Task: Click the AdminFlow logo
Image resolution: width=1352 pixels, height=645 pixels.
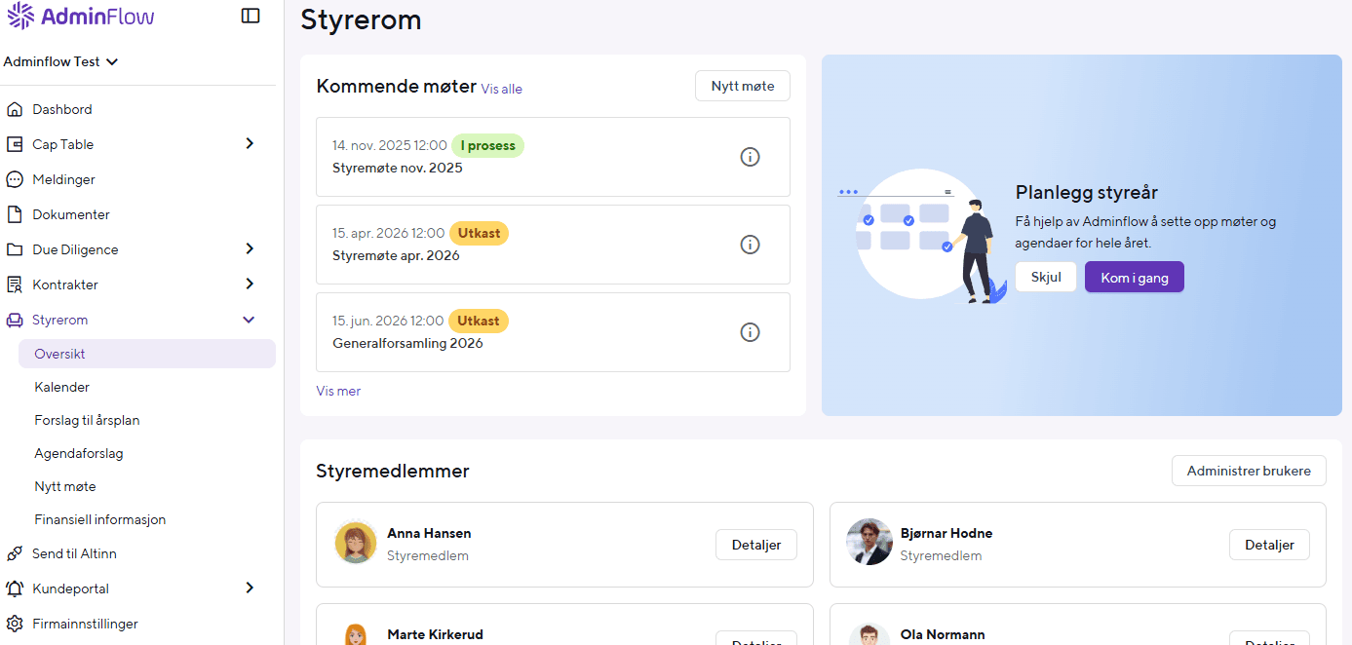Action: coord(80,16)
